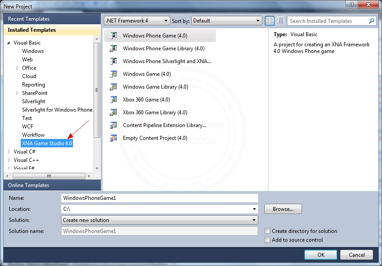Open the Online Templates section
This screenshot has width=382, height=266.
[x=52, y=185]
